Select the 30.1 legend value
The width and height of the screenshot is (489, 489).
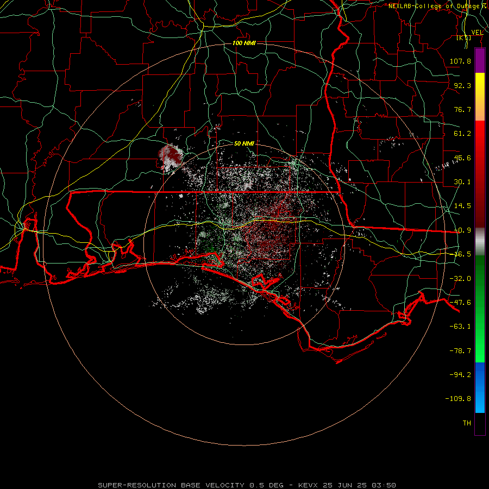[462, 182]
